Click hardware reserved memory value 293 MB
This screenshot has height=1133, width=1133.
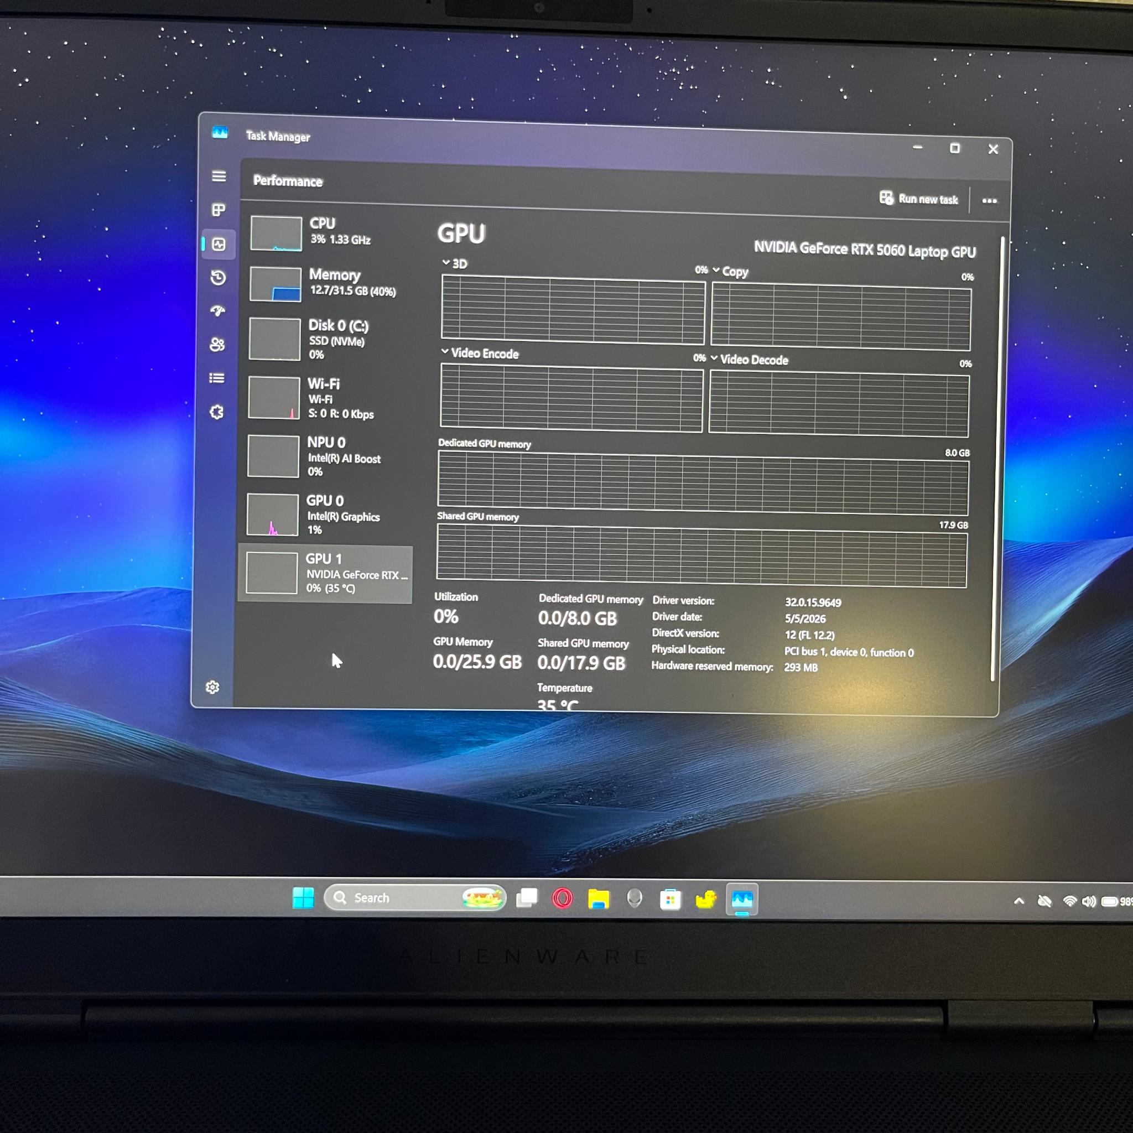click(x=801, y=667)
